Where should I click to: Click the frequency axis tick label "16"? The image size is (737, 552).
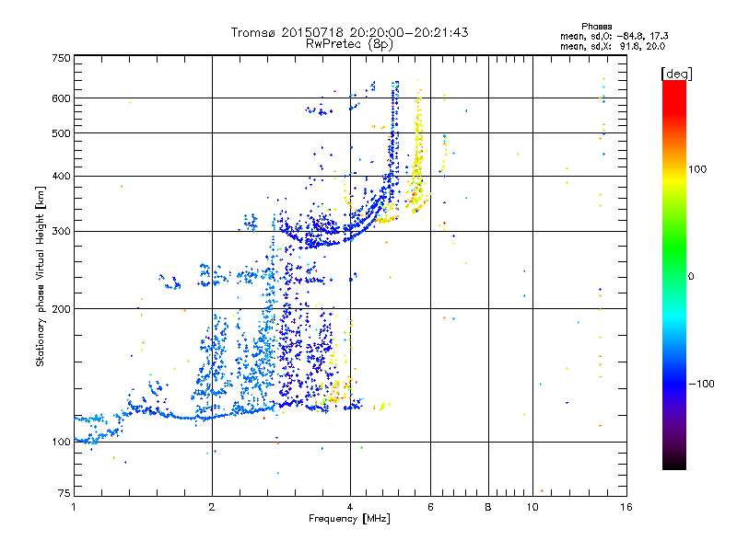coord(626,507)
